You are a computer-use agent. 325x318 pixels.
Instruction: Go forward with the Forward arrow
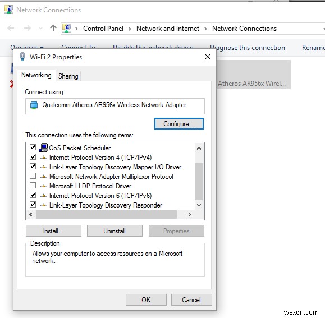[27, 28]
